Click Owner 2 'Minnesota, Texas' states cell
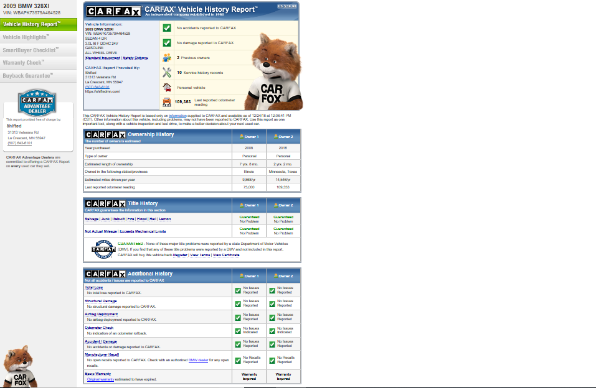The height and width of the screenshot is (388, 596). pyautogui.click(x=283, y=172)
